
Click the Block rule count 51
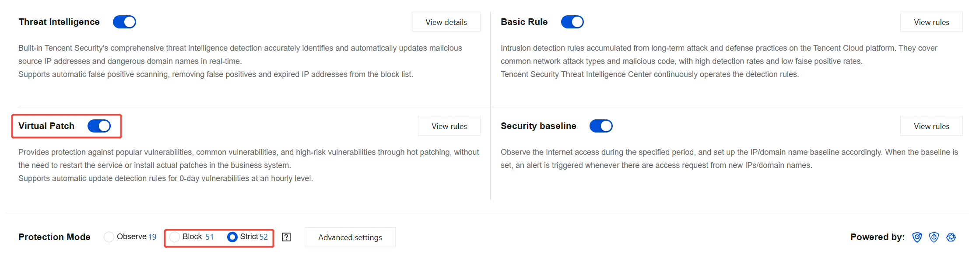(x=210, y=237)
